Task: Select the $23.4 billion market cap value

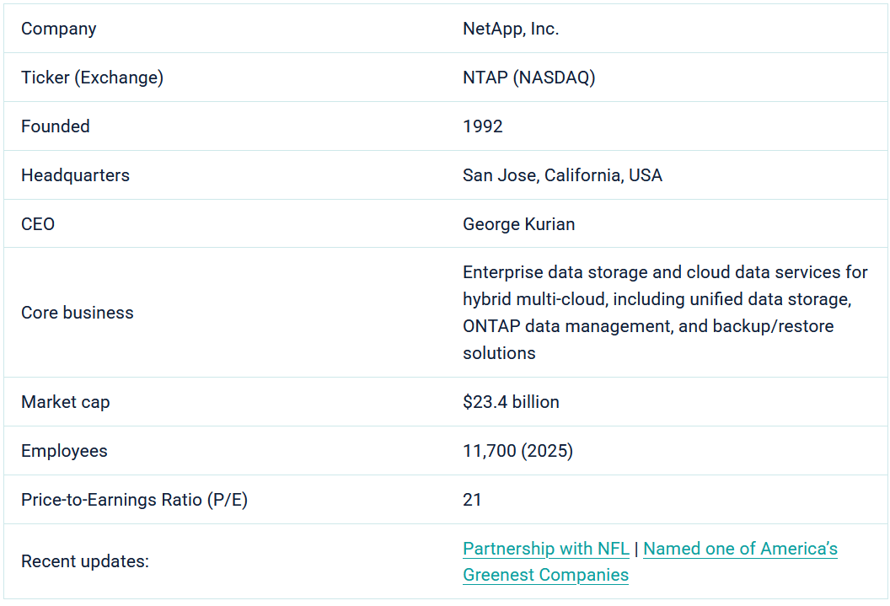Action: click(511, 402)
